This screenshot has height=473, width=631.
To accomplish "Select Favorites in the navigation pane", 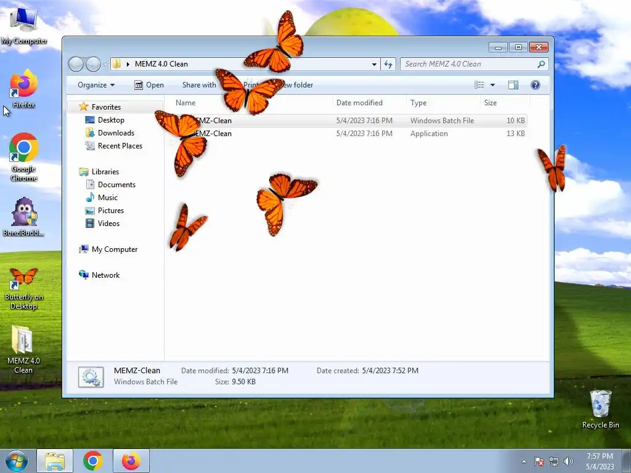I will click(x=106, y=107).
